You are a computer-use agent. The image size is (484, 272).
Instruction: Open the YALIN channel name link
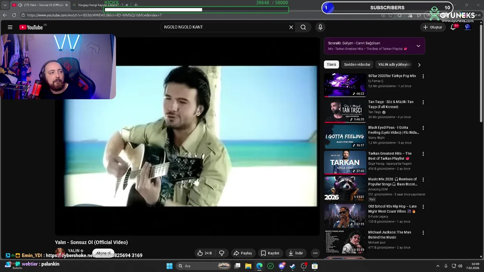coord(74,251)
